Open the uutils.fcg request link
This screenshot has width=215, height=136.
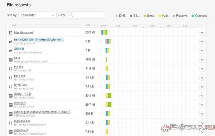click(x=42, y=112)
